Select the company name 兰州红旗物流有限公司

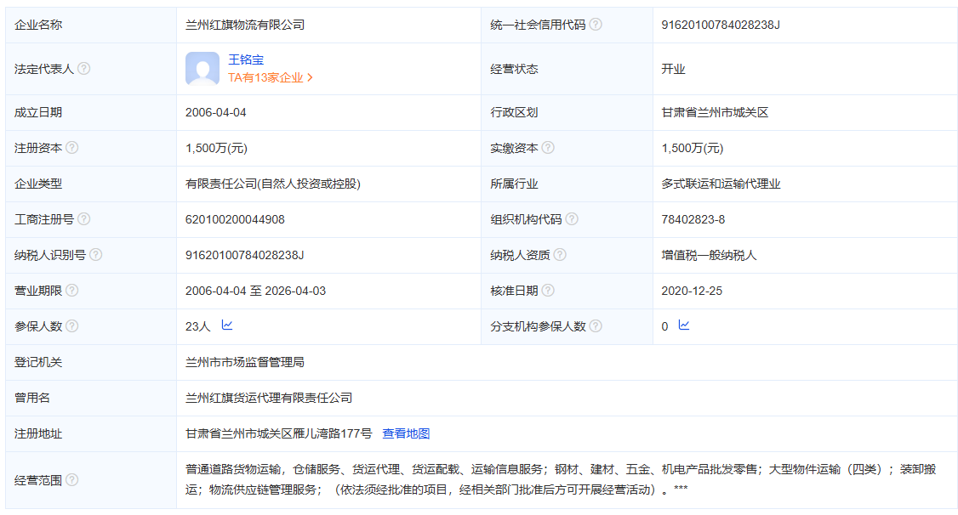coord(245,25)
